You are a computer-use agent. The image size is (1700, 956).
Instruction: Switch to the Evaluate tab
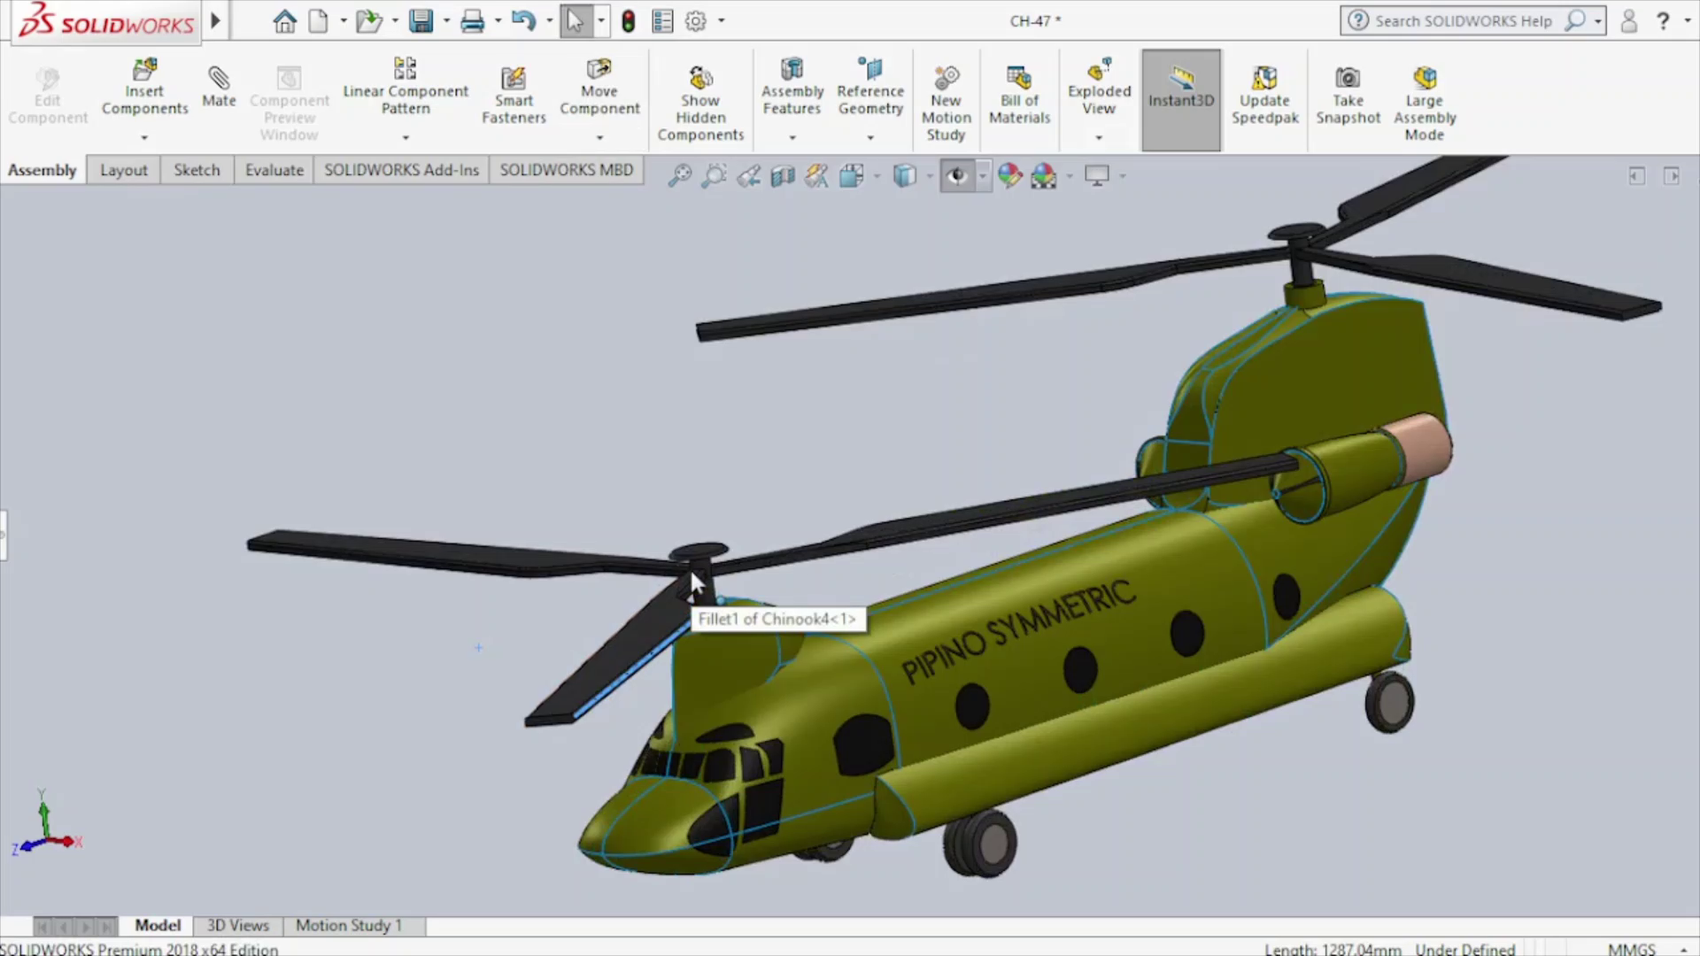[x=274, y=170]
